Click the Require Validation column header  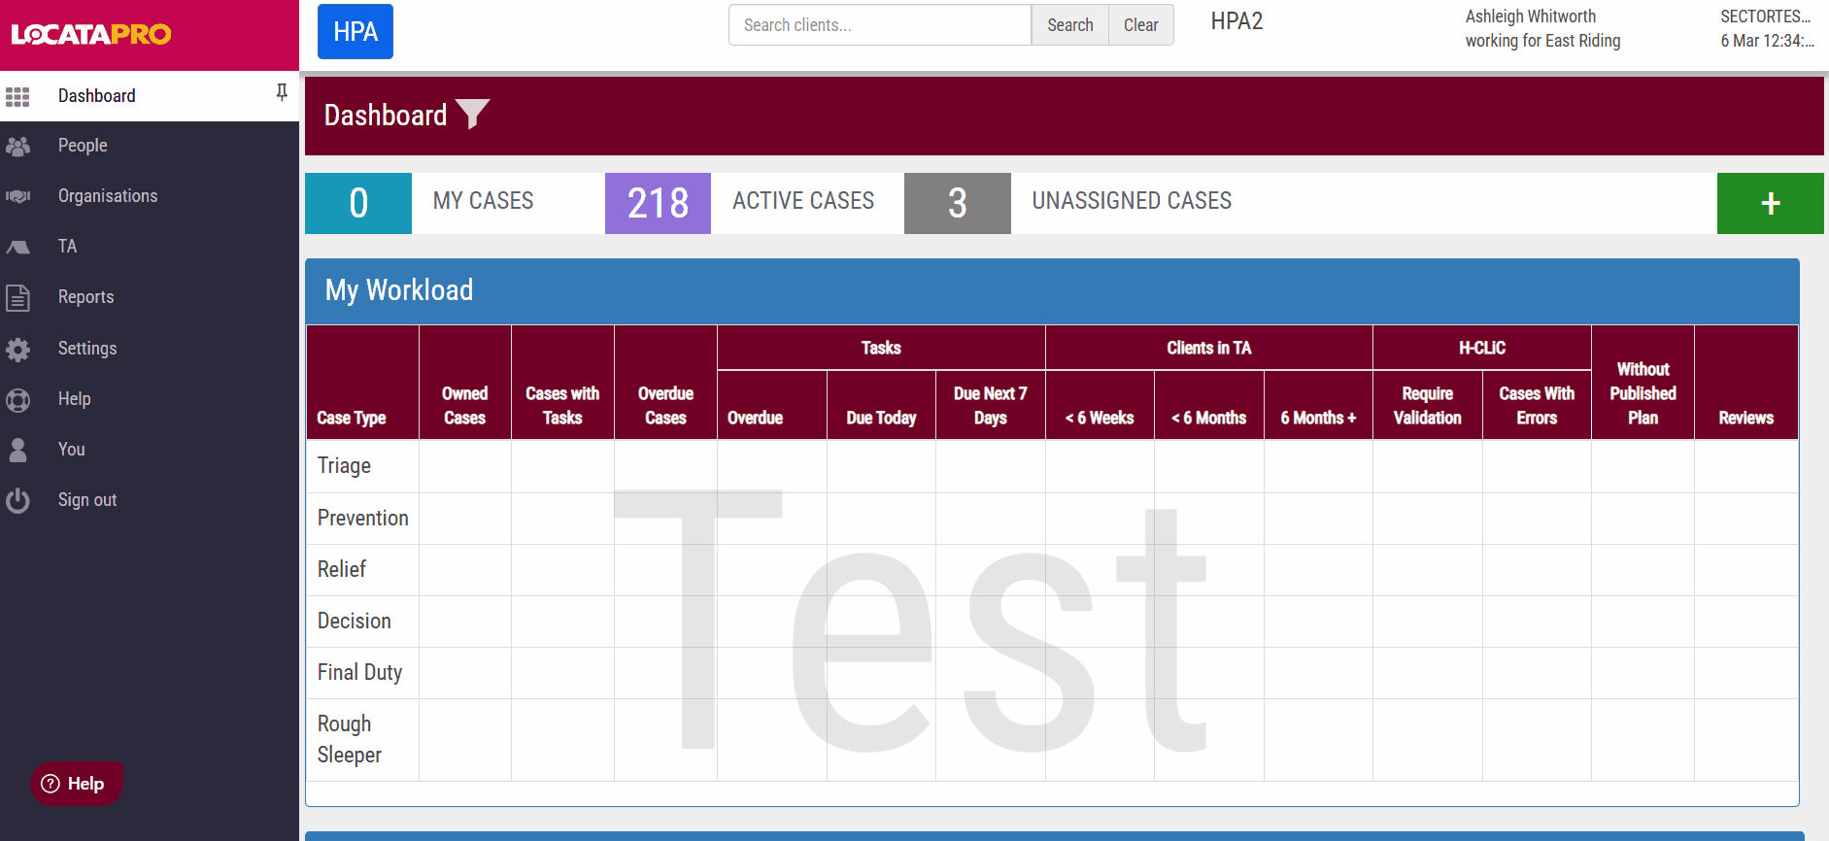point(1427,405)
